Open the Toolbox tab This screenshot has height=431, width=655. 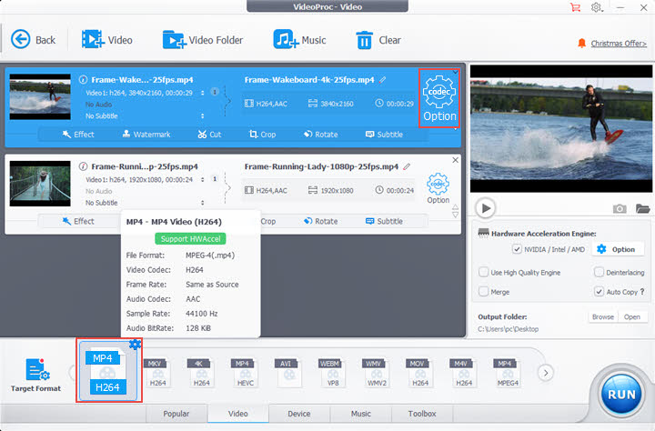(x=423, y=414)
